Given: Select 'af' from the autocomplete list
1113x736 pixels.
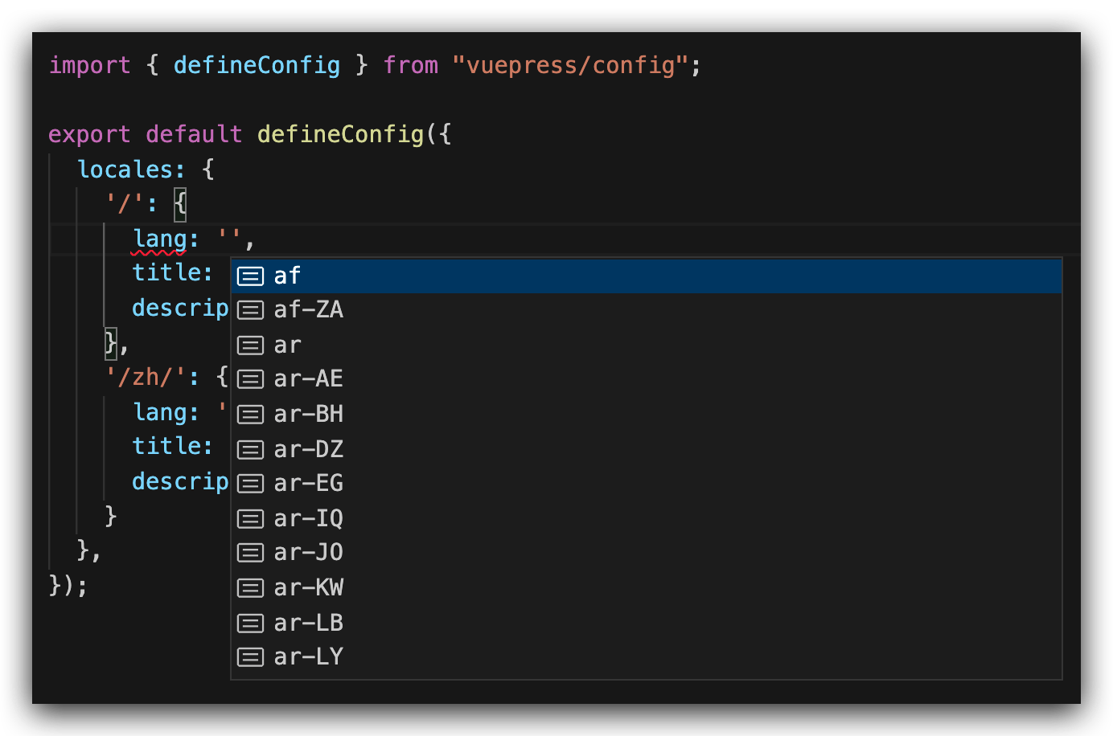Looking at the screenshot, I should pyautogui.click(x=287, y=276).
